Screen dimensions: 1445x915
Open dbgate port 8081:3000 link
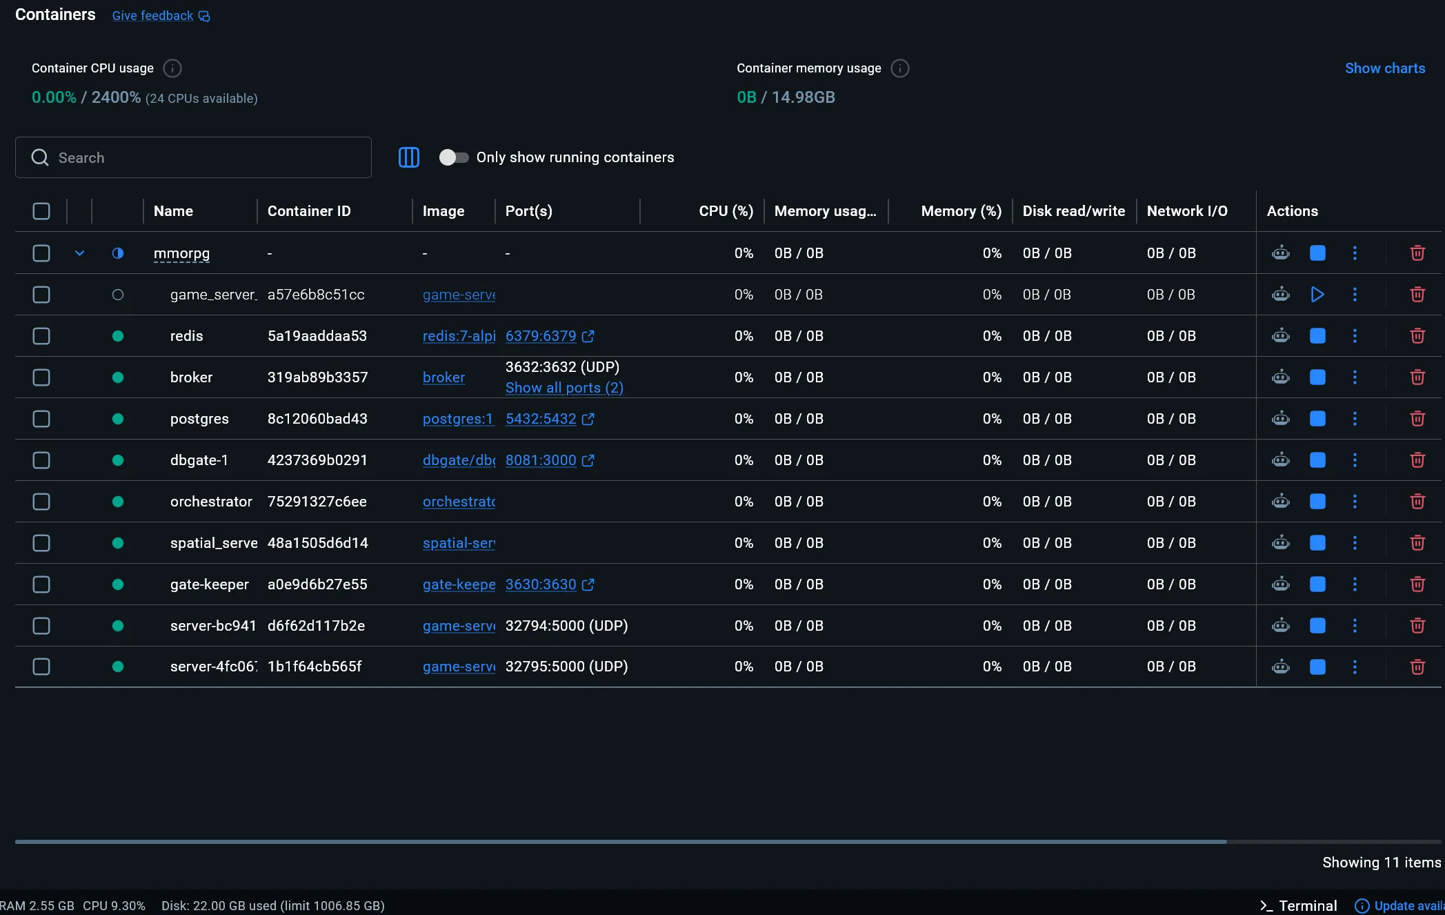pos(549,460)
